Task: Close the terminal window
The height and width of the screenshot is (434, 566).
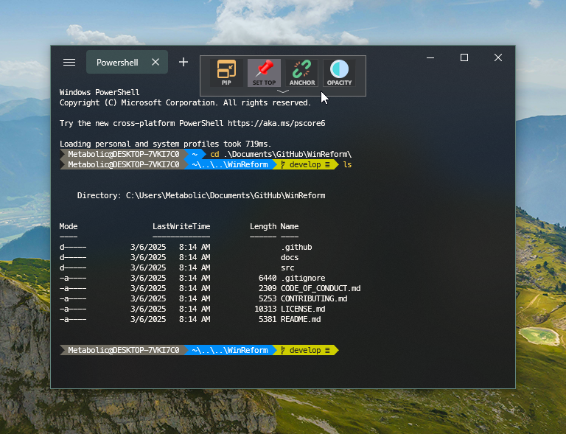Action: click(498, 57)
